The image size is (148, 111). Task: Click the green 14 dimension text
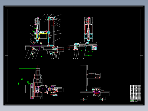[x=28, y=82]
